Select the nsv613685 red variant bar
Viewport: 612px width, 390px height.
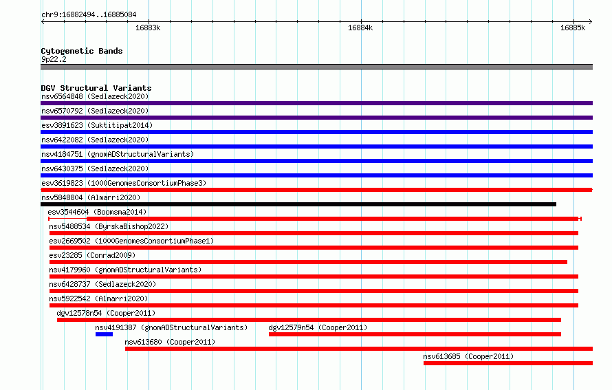point(508,363)
